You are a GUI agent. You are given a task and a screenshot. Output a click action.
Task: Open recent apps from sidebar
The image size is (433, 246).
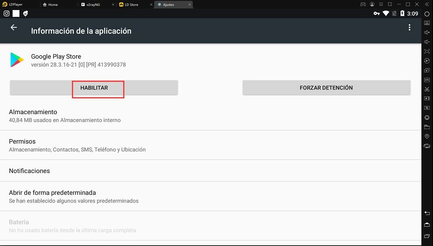pos(427,236)
